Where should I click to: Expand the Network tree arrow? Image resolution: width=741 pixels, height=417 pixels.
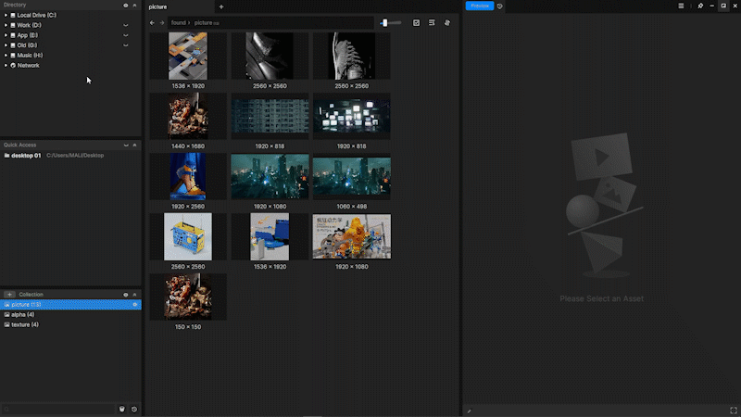click(x=6, y=65)
